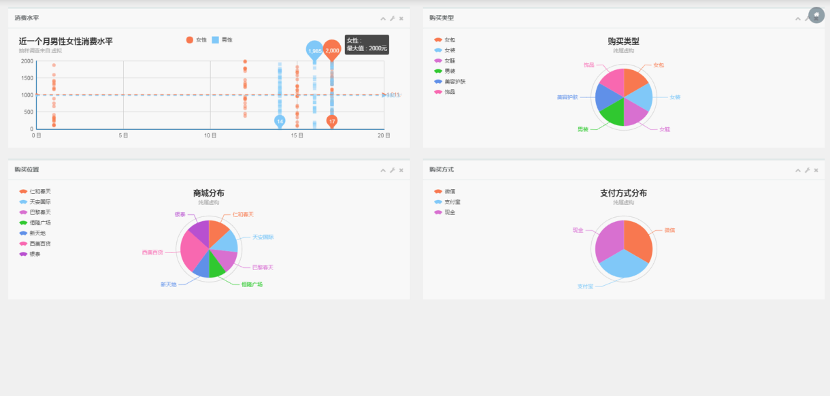Collapse the 购买类型 panel
The image size is (830, 396).
pyautogui.click(x=798, y=18)
